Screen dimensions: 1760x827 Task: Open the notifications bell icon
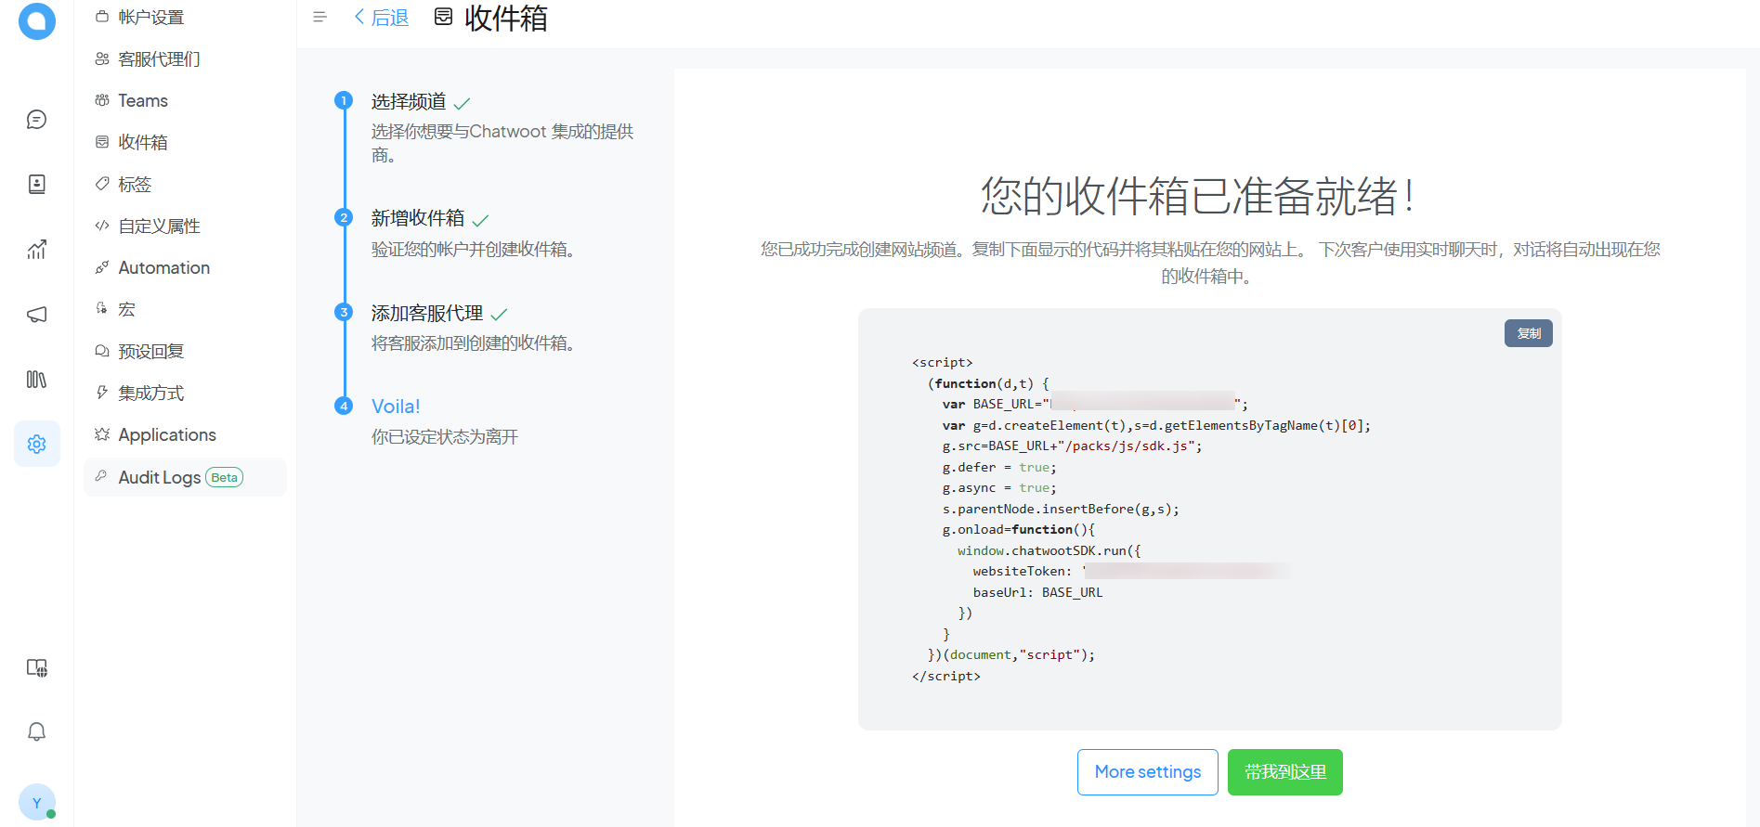click(36, 732)
